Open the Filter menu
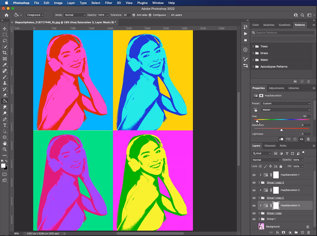317x236 pixels. click(109, 3)
